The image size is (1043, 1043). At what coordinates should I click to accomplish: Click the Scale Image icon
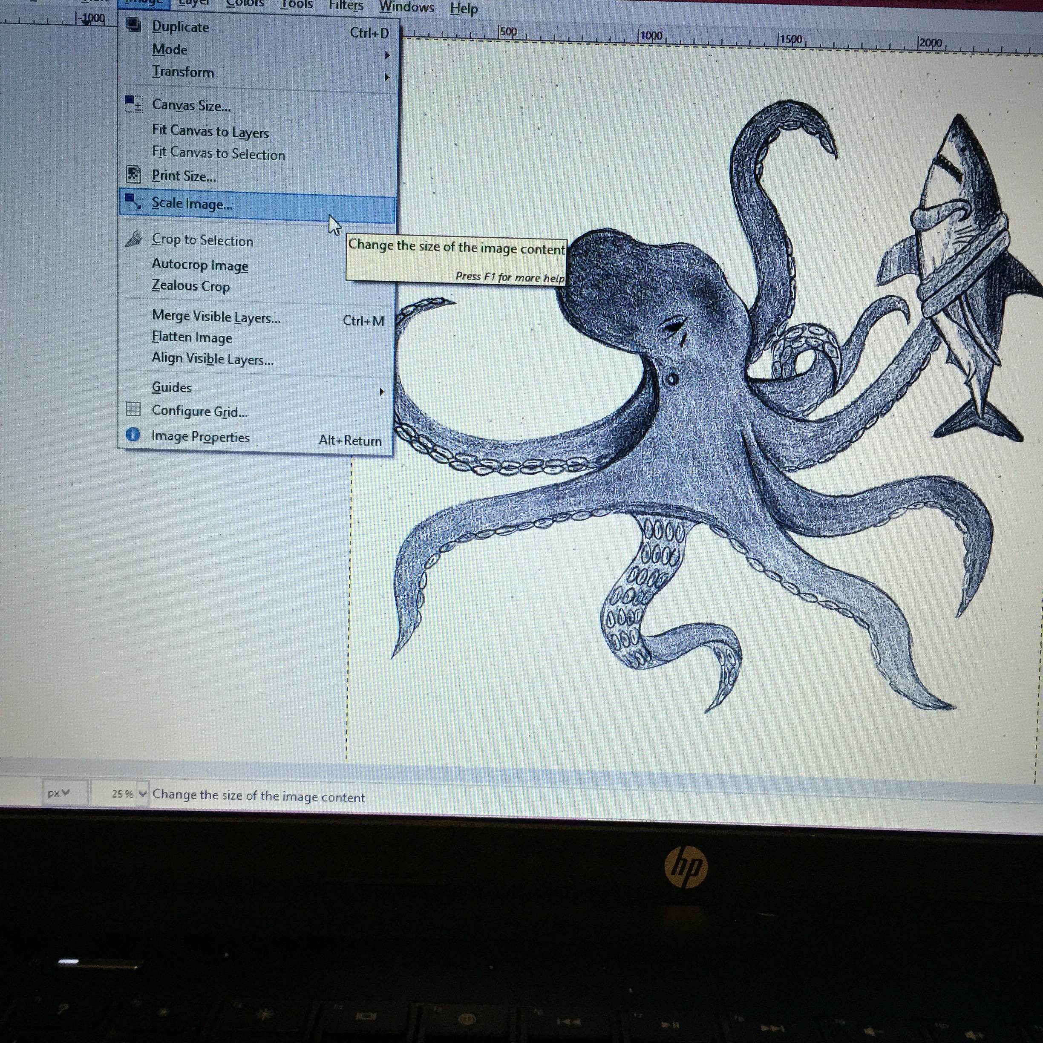[x=133, y=202]
